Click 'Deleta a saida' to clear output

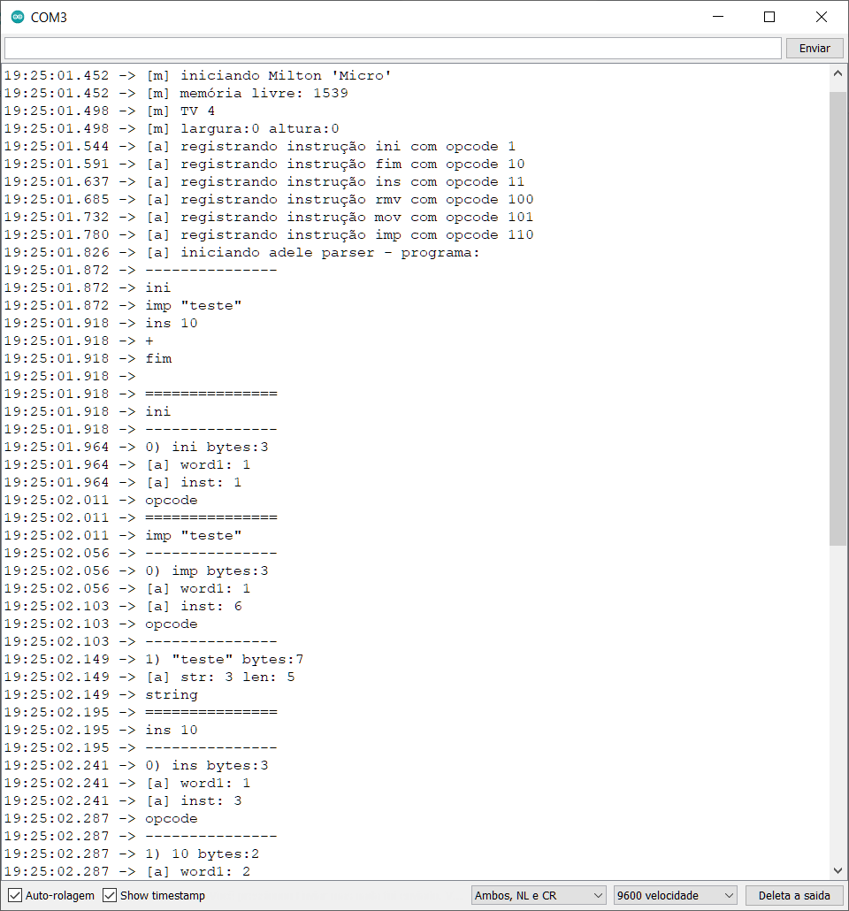click(794, 895)
